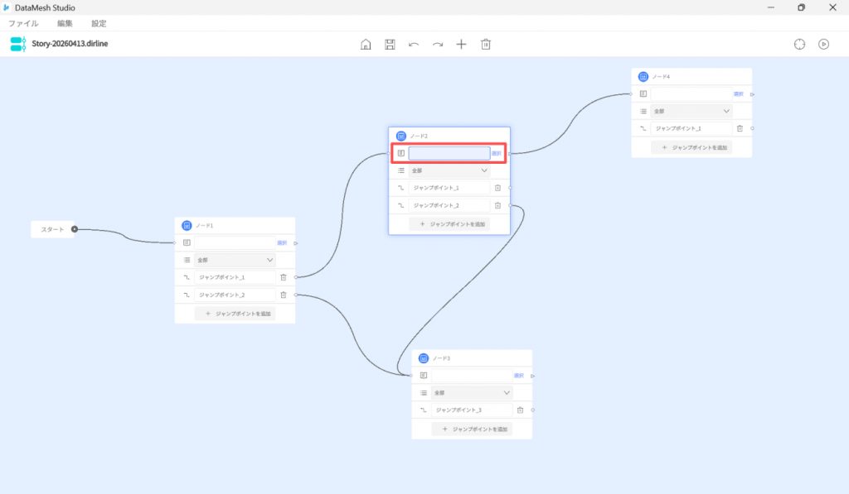849x494 pixels.
Task: Delete ジャンプポイント_1 in ノード1
Action: [x=283, y=277]
